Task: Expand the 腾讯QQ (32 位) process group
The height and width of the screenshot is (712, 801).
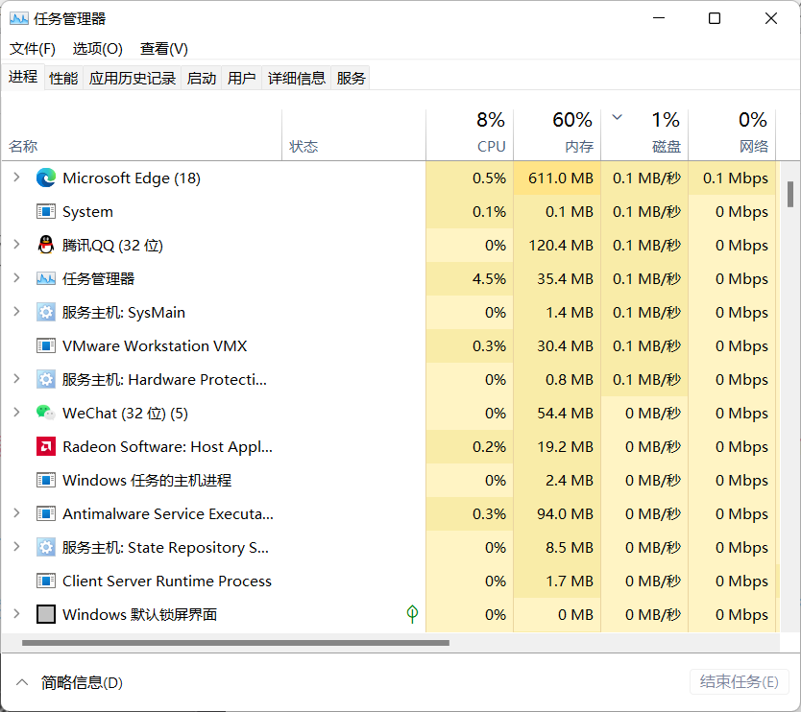Action: [x=16, y=245]
